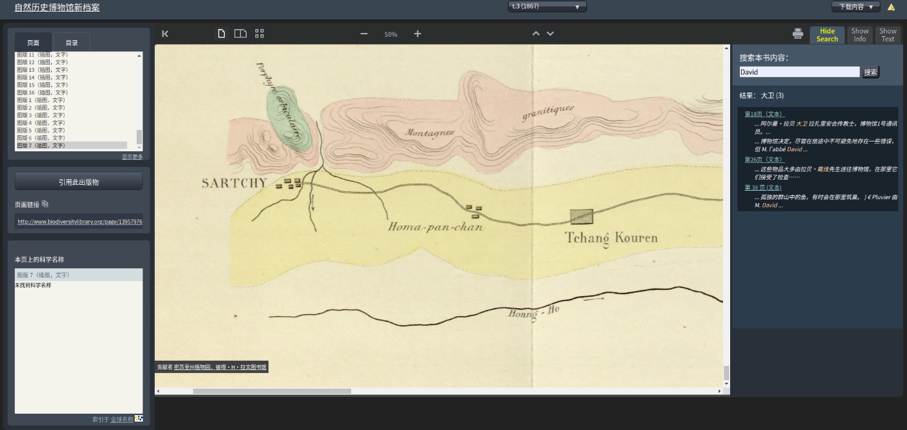Screen dimensions: 907x430
Task: Switch to two-page book view
Action: tap(240, 34)
